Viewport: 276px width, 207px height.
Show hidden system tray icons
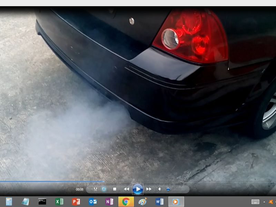pyautogui.click(x=264, y=202)
